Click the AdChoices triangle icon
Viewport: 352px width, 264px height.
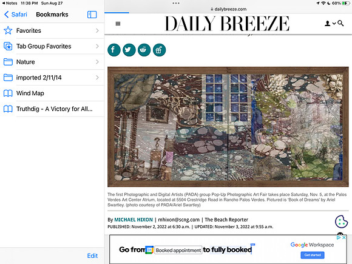point(339,237)
